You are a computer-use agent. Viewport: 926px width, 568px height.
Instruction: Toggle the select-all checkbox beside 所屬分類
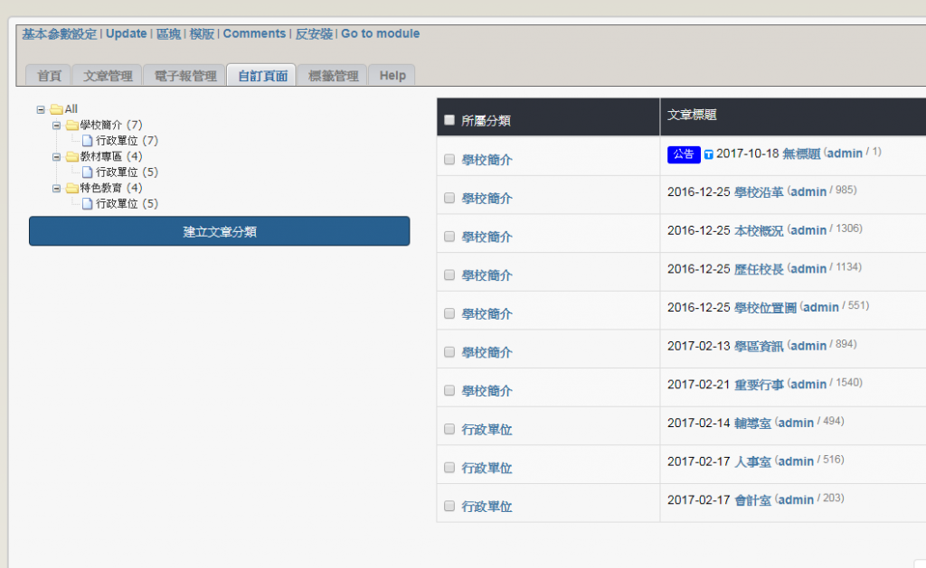point(449,120)
